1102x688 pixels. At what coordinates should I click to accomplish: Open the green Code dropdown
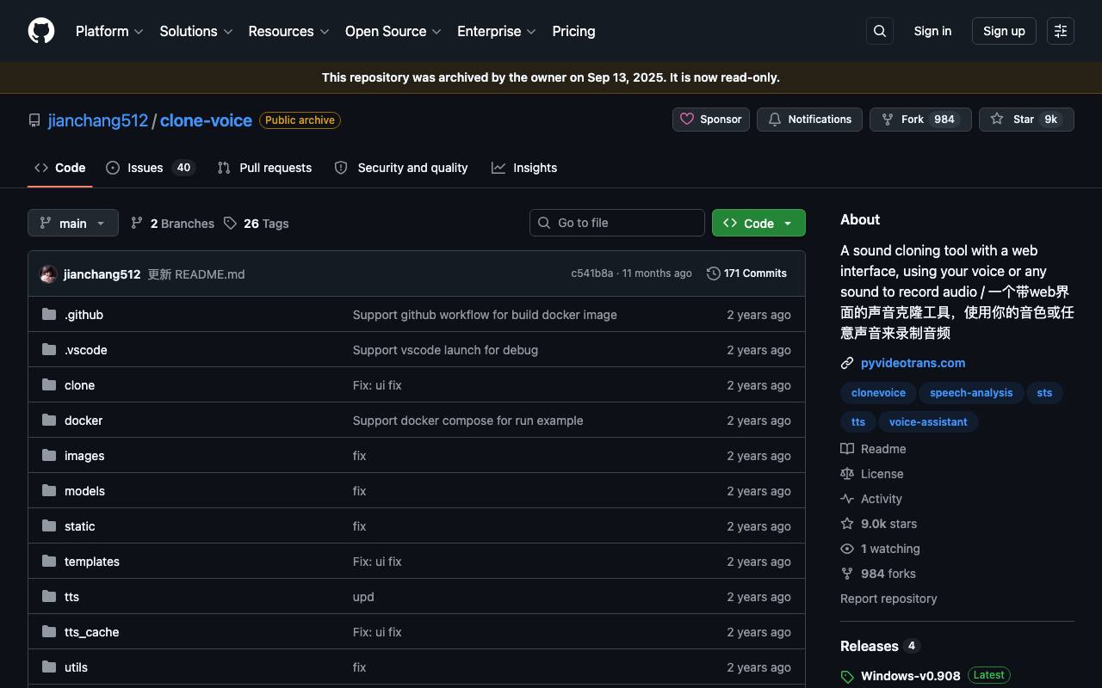[758, 223]
